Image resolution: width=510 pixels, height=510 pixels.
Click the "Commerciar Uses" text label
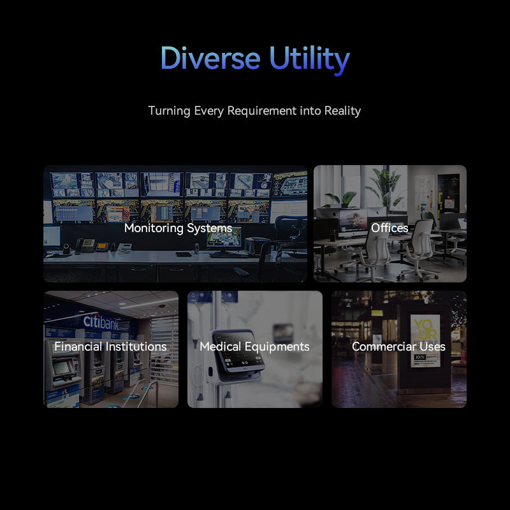pos(398,347)
